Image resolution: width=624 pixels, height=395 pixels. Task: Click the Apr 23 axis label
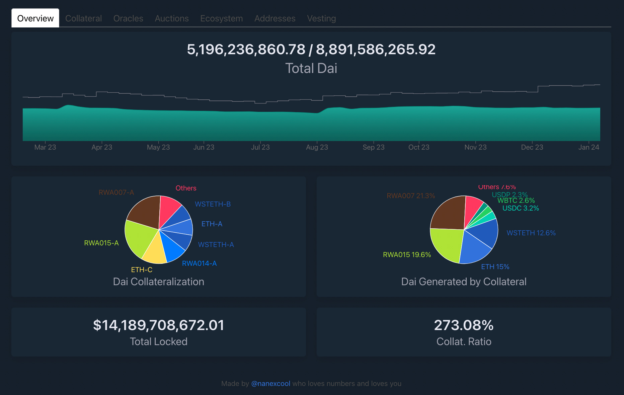102,147
